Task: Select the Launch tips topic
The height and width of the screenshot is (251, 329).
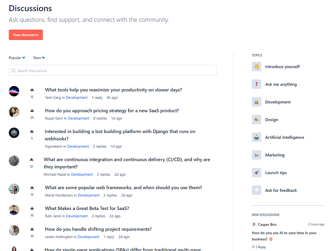Action: 276,173
